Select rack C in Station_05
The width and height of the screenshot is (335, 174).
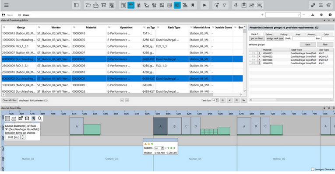tap(265, 126)
